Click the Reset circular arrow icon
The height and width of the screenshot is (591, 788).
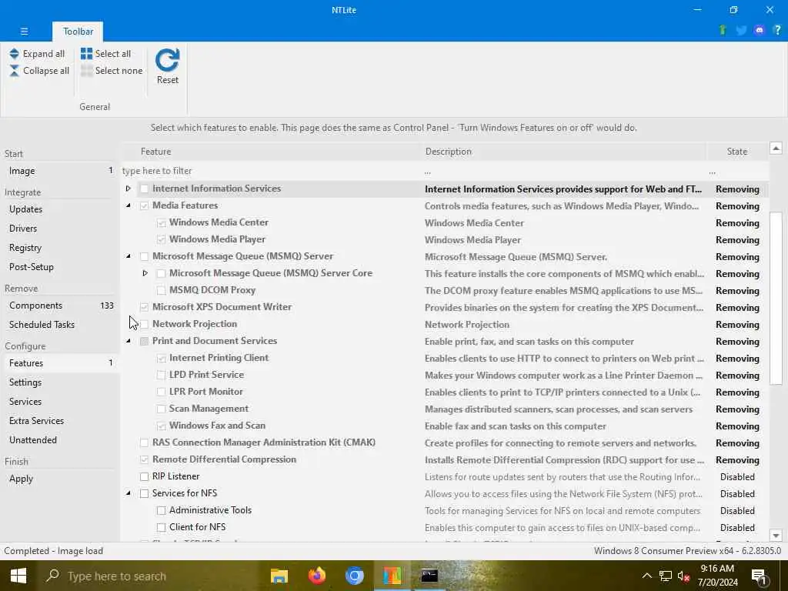167,60
